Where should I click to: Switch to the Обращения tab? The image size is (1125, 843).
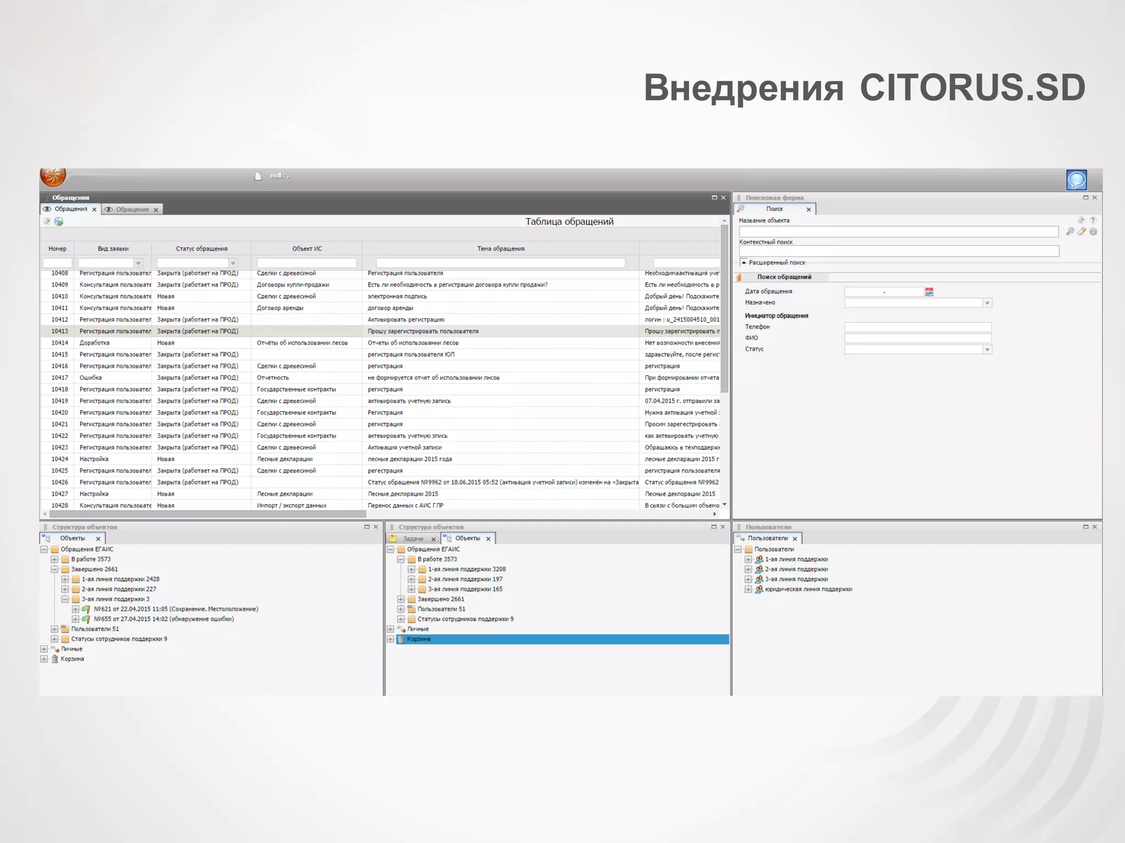[71, 209]
